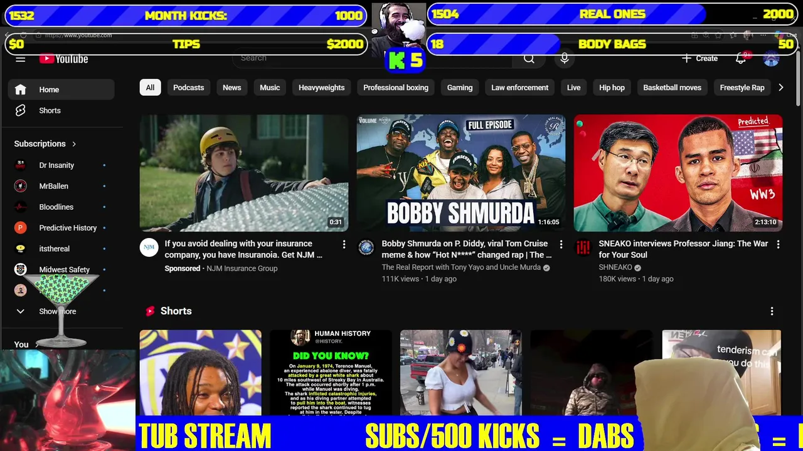Select the Heavyweights filter chip
This screenshot has height=451, width=803.
[x=321, y=88]
